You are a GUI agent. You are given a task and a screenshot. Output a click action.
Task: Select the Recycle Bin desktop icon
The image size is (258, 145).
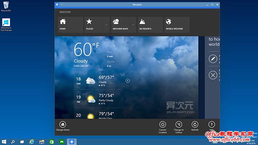(x=6, y=6)
